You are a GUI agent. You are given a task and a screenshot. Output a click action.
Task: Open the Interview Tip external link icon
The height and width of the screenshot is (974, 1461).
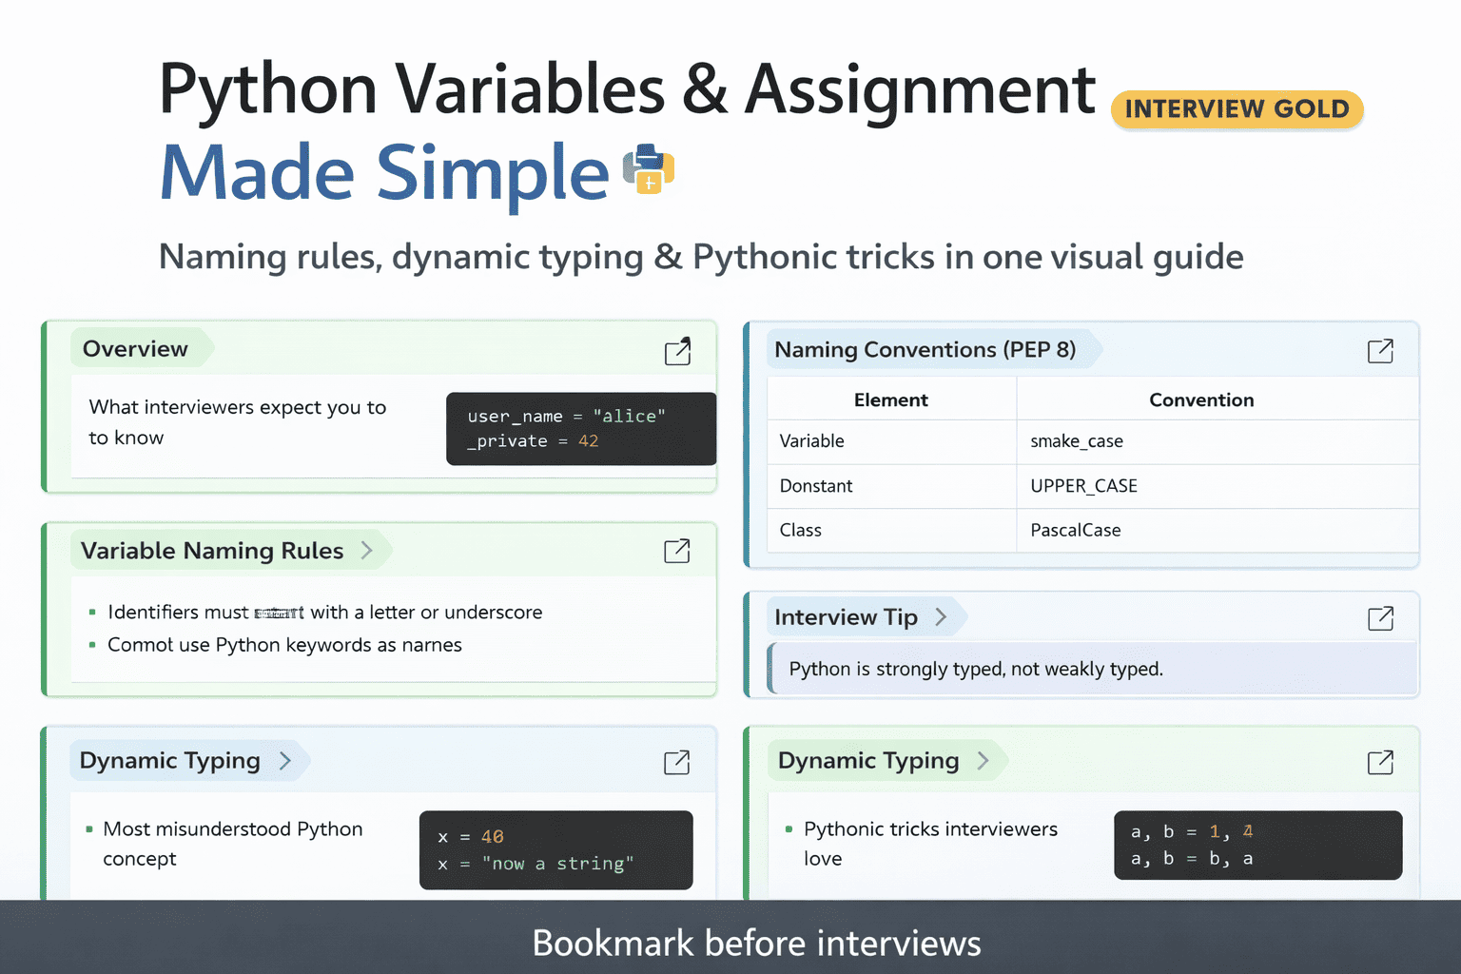(1380, 618)
